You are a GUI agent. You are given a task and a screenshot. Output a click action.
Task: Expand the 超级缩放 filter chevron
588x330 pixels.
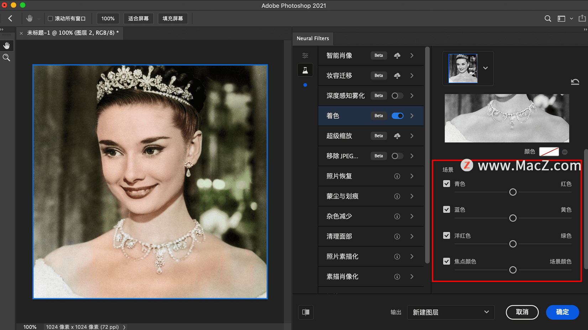[x=412, y=136]
